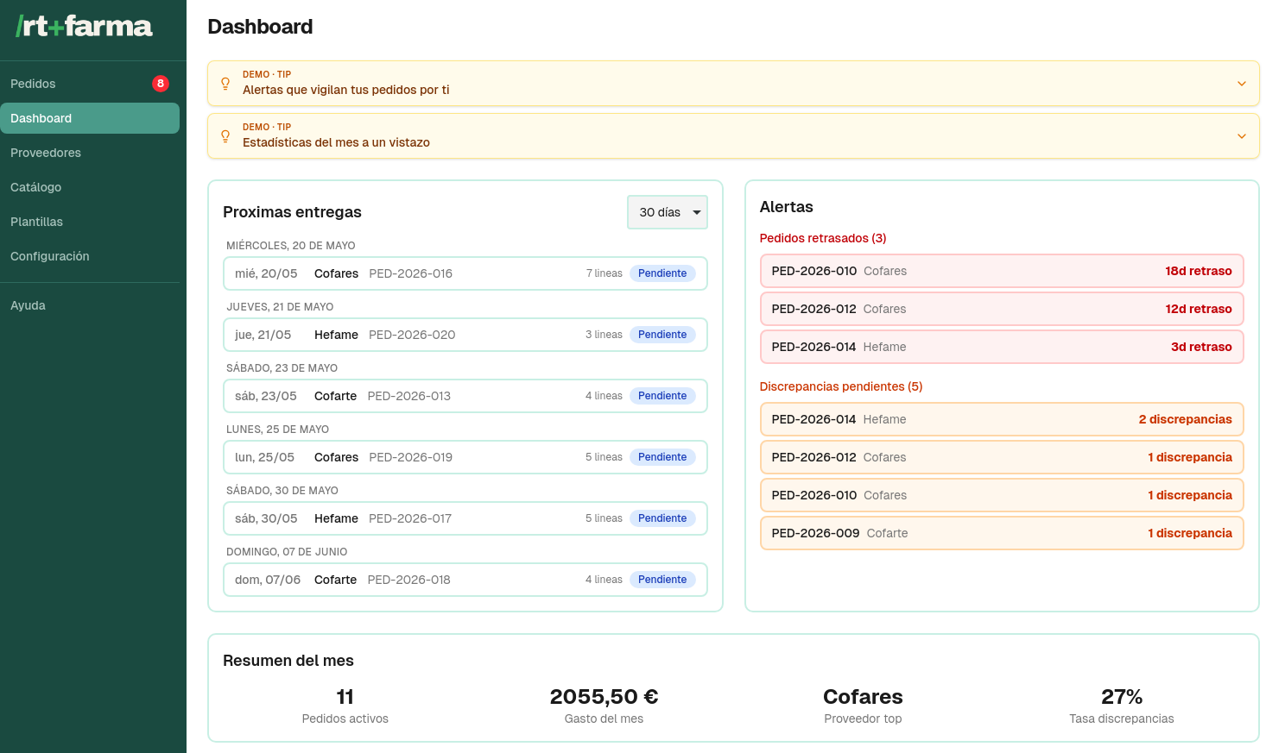Click the 'MIÉRCOLES, 20 DE MAYO' date header
The image size is (1266, 753).
coord(291,246)
